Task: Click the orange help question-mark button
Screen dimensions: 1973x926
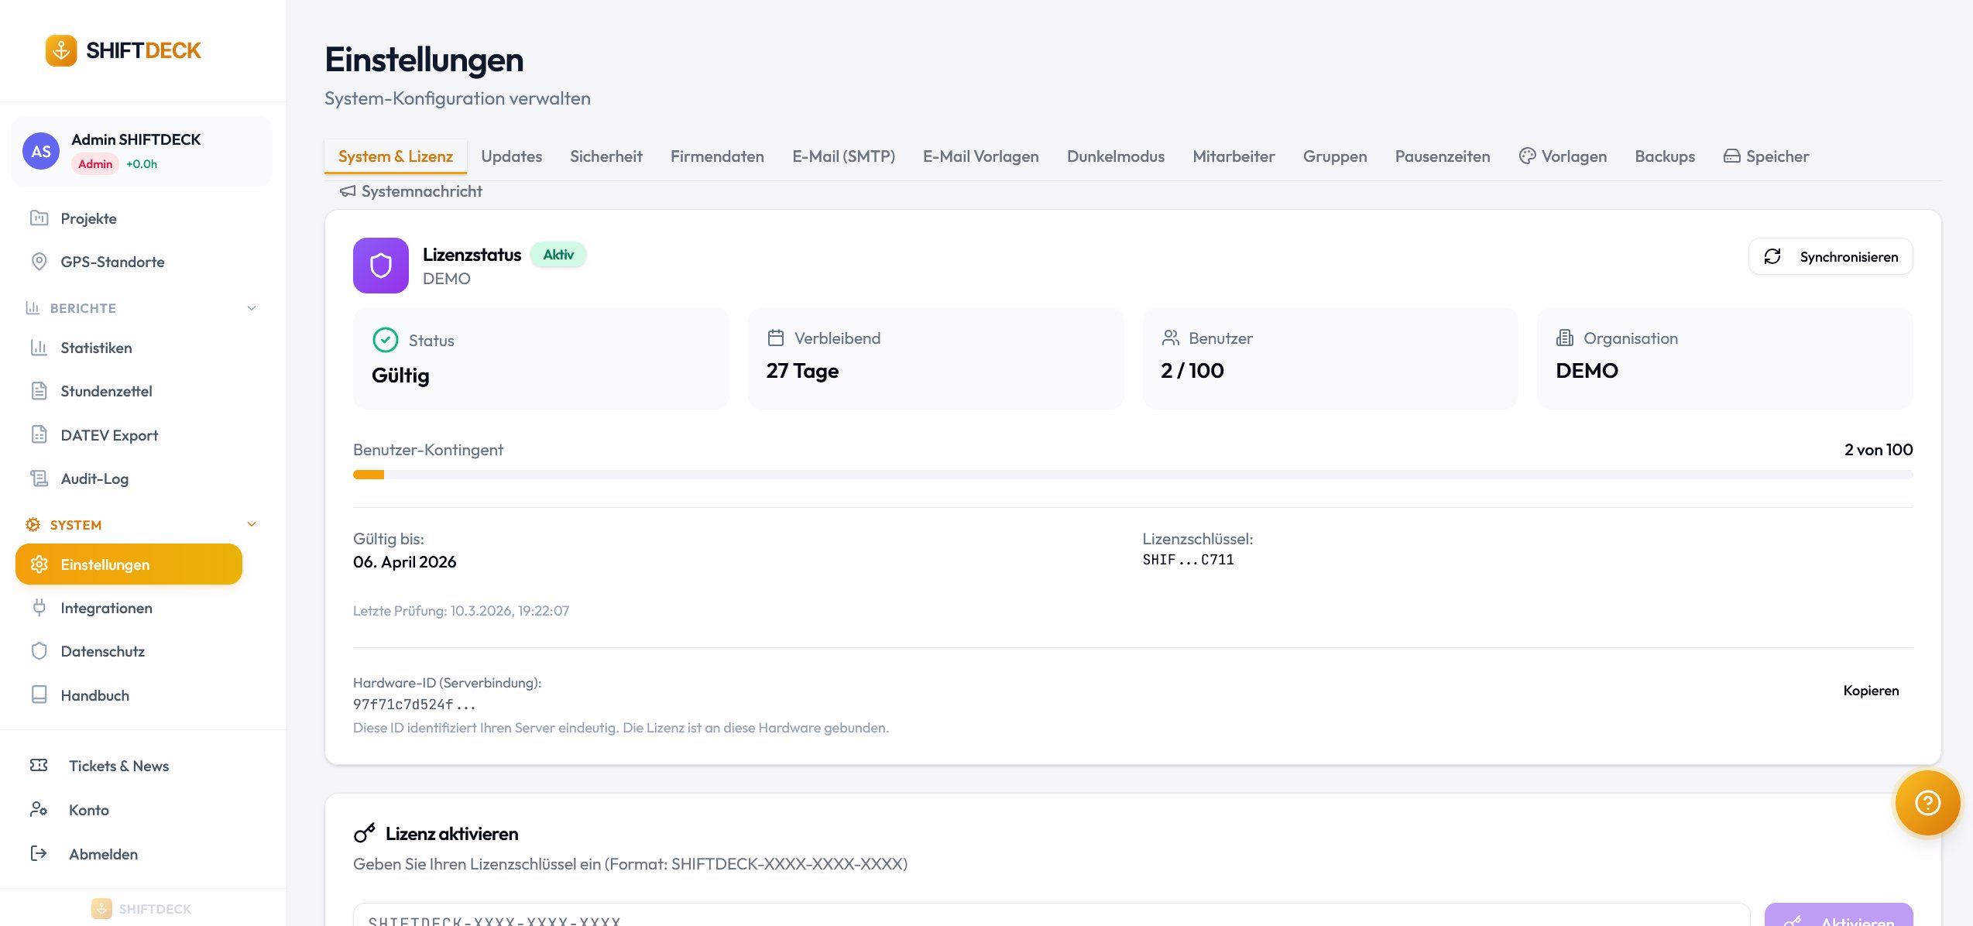Action: pyautogui.click(x=1927, y=802)
